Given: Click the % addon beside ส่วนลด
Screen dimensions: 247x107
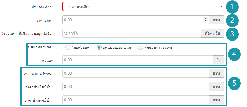Looking at the screenshot, I should pyautogui.click(x=219, y=60).
